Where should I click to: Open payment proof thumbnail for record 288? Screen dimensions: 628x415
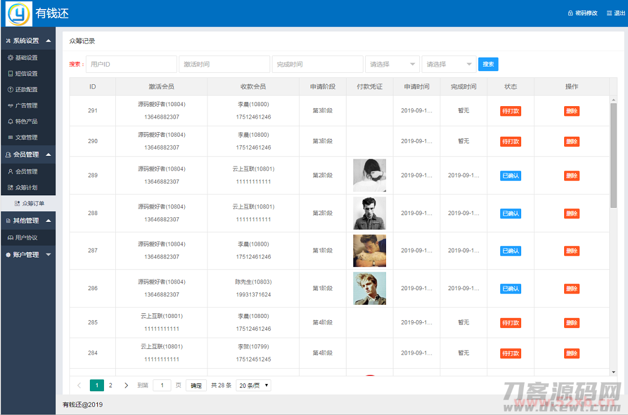point(370,213)
